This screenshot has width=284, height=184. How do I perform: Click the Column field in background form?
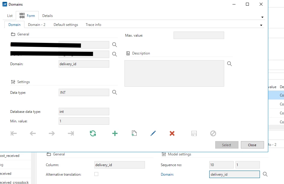(x=120, y=165)
